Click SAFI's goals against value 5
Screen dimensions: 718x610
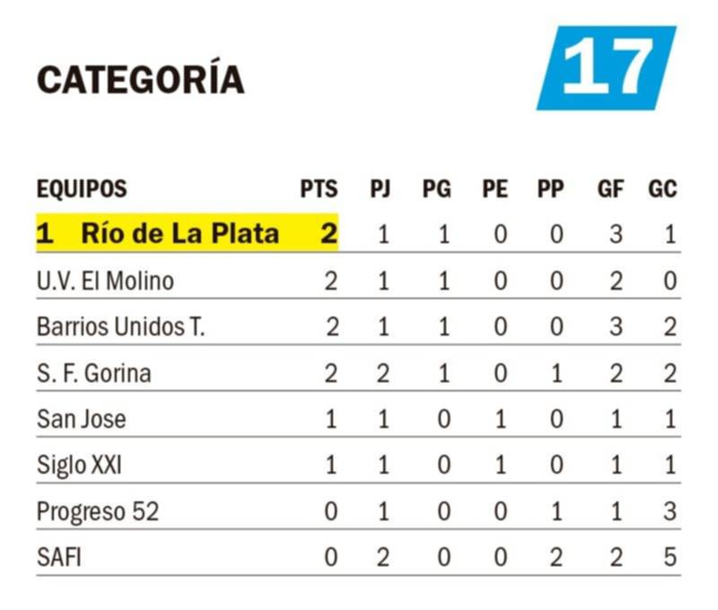pyautogui.click(x=670, y=557)
